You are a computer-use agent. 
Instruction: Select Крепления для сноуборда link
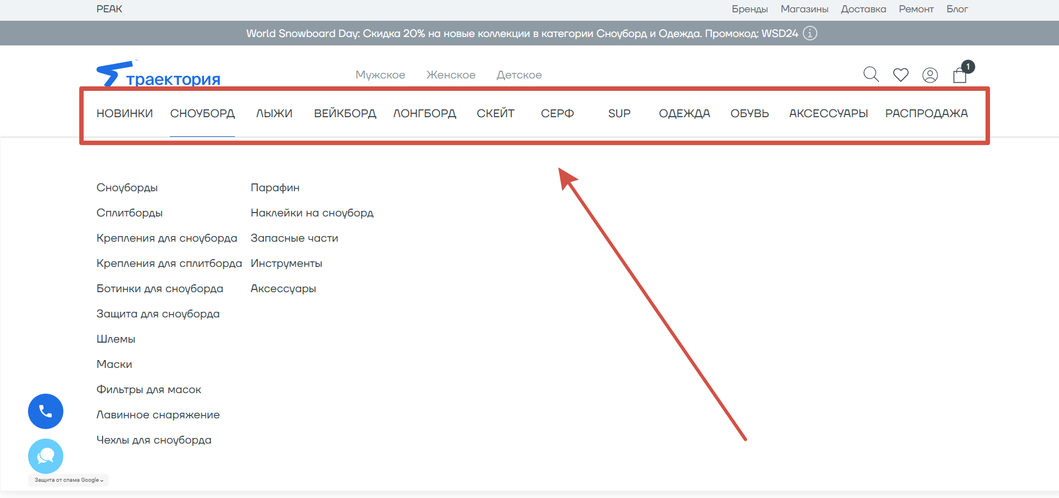pyautogui.click(x=167, y=238)
